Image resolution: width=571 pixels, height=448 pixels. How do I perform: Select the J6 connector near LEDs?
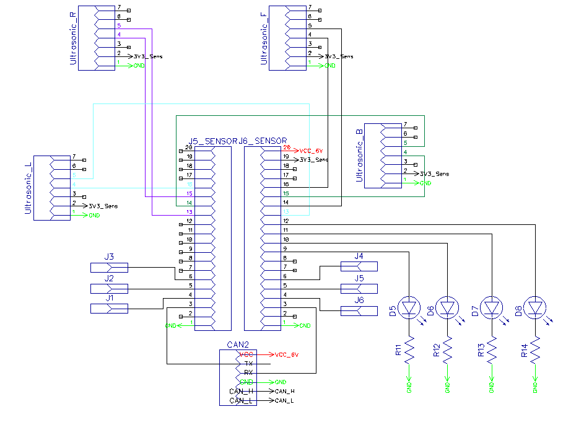359,311
